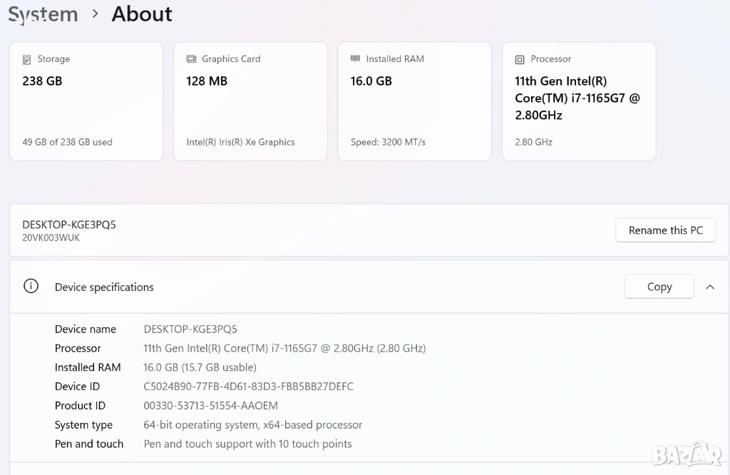Viewport: 730px width, 475px height.
Task: Copy device specifications with the Copy button
Action: [659, 287]
